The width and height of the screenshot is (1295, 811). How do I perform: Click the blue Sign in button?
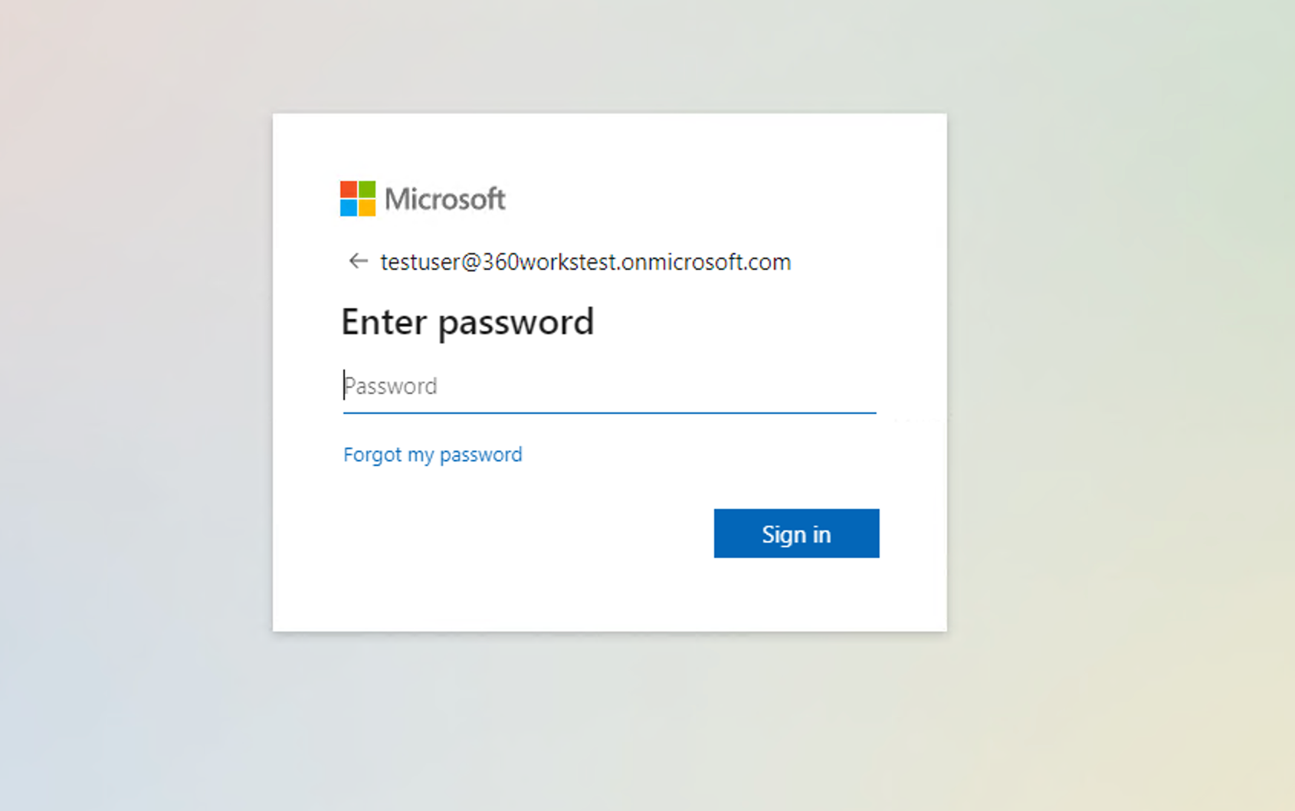(x=796, y=534)
